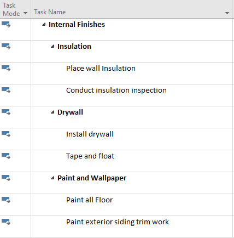This screenshot has height=238, width=234.
Task: Click the task mode icon on the Drywall row
Action: [6, 112]
